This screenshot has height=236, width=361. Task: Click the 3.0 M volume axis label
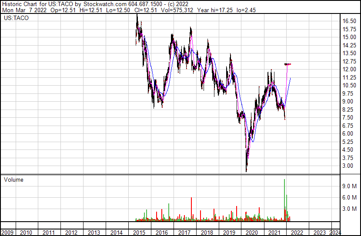(x=350, y=209)
